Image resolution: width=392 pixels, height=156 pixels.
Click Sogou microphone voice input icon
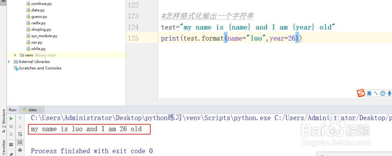(389, 94)
